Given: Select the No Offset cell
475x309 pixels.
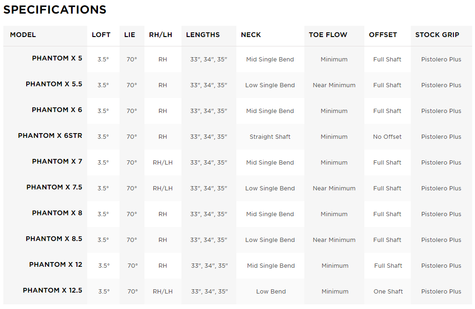Looking at the screenshot, I should coord(387,136).
